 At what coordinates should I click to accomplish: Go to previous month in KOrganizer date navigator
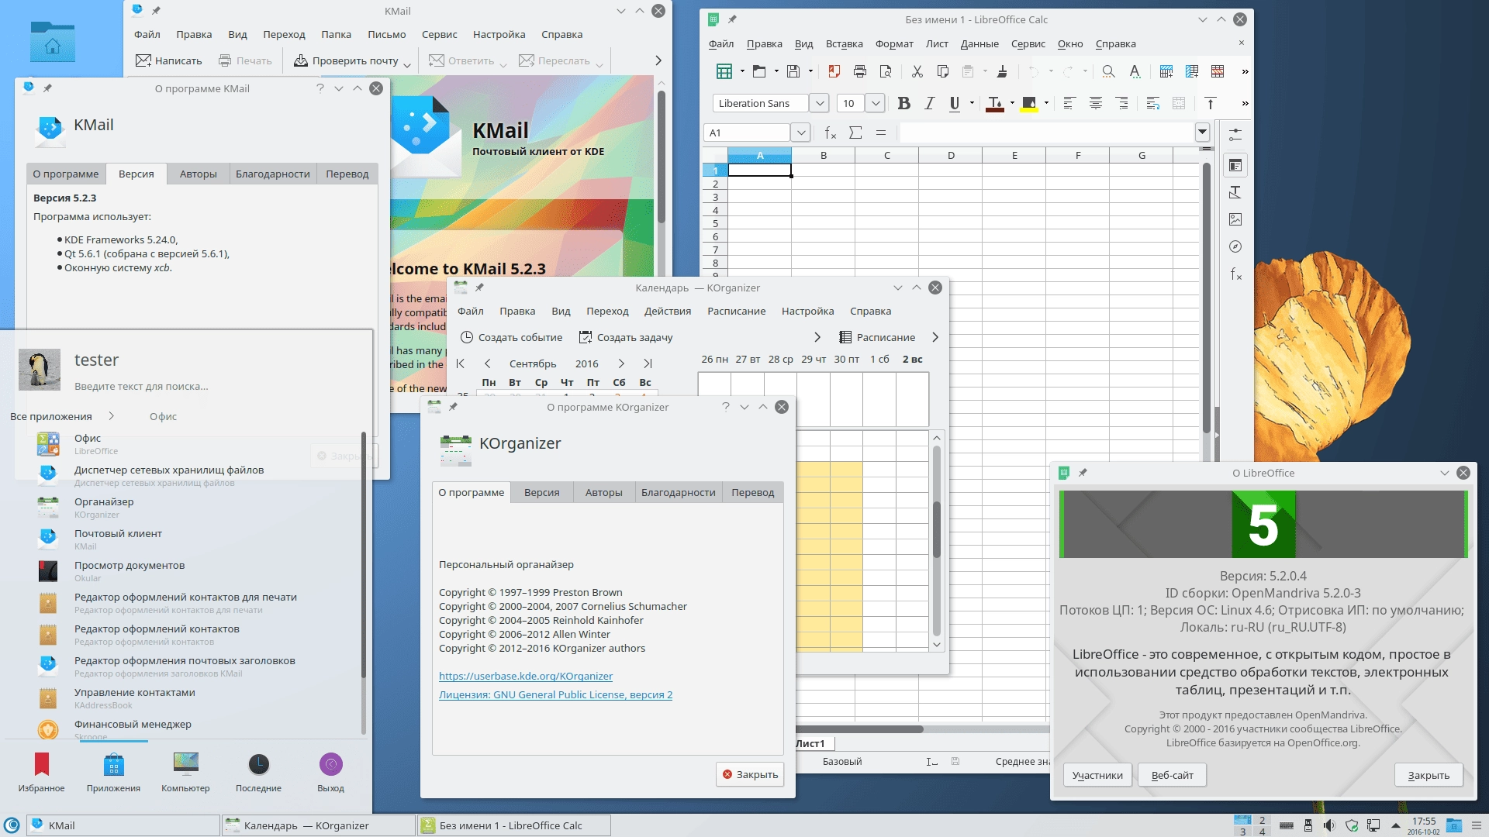pyautogui.click(x=487, y=363)
